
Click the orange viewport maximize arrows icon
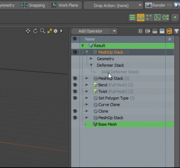49,31
